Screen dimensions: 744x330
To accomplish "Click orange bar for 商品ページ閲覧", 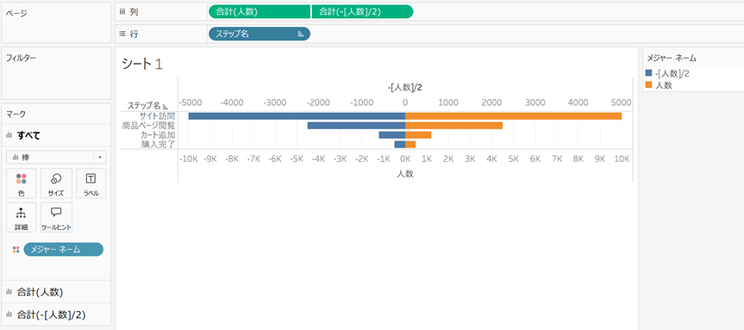I will [x=453, y=126].
